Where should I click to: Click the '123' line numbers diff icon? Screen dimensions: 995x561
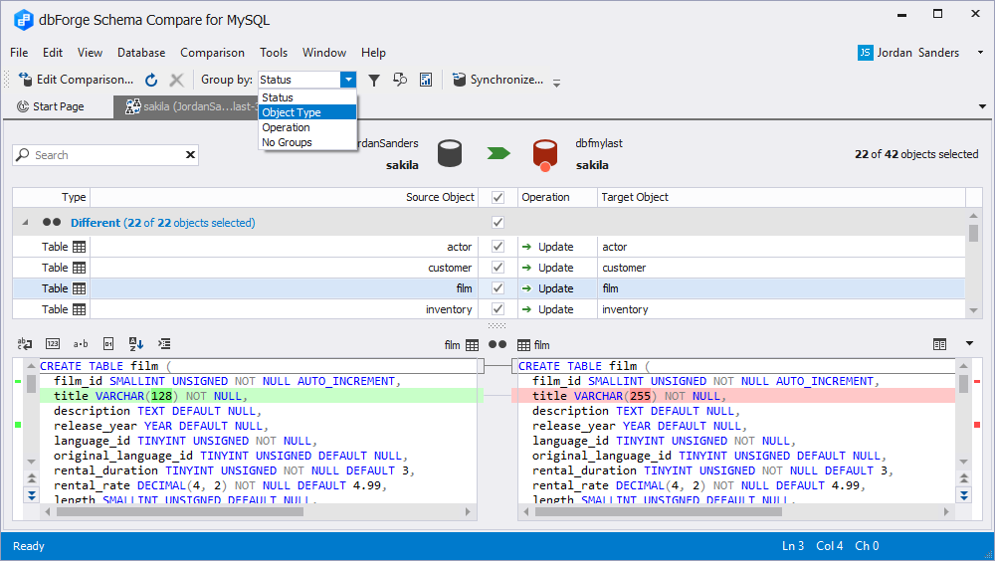pos(53,344)
